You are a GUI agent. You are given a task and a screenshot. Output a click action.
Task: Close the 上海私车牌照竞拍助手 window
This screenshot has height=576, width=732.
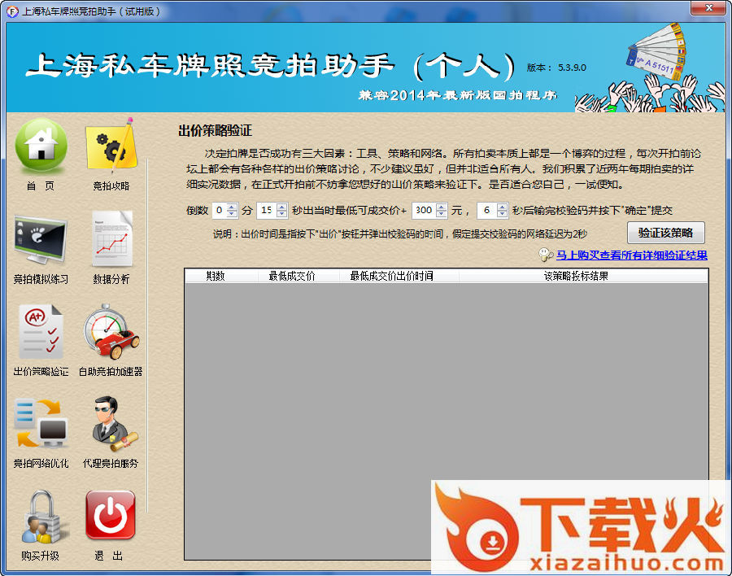(708, 9)
